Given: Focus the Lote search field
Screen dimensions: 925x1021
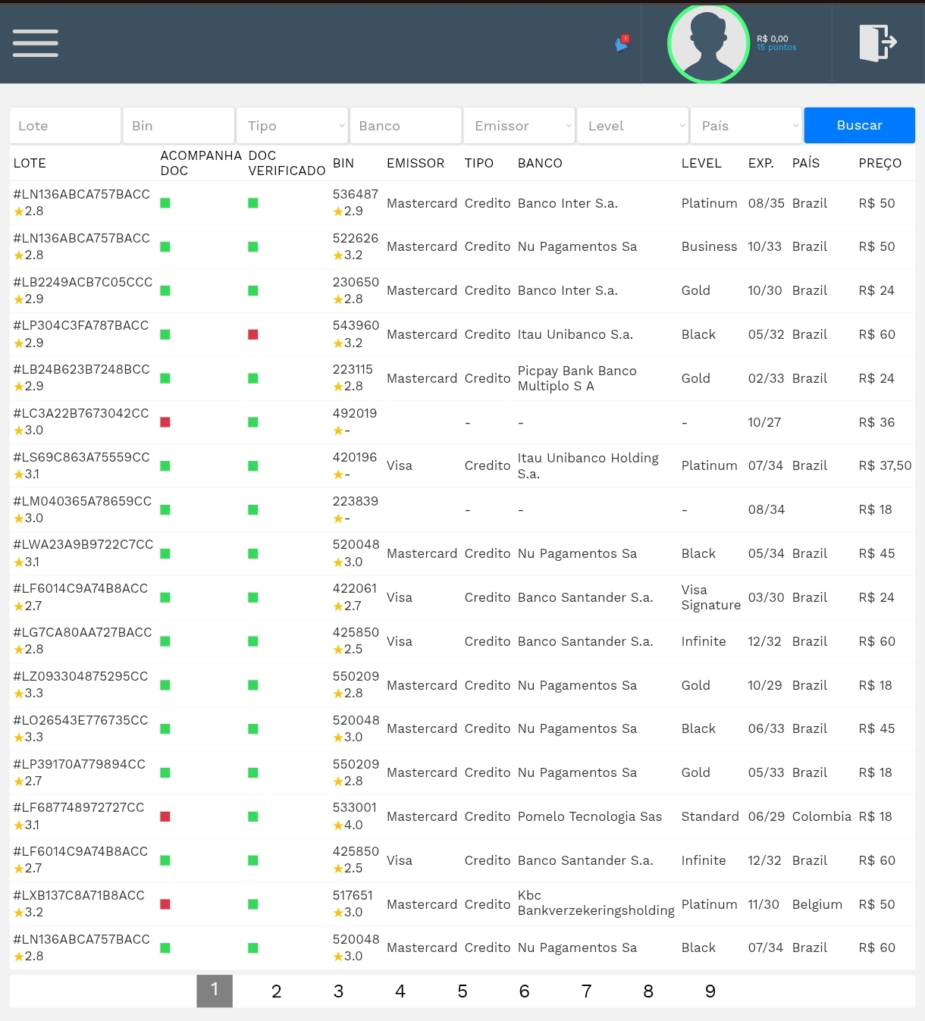Looking at the screenshot, I should 65,126.
